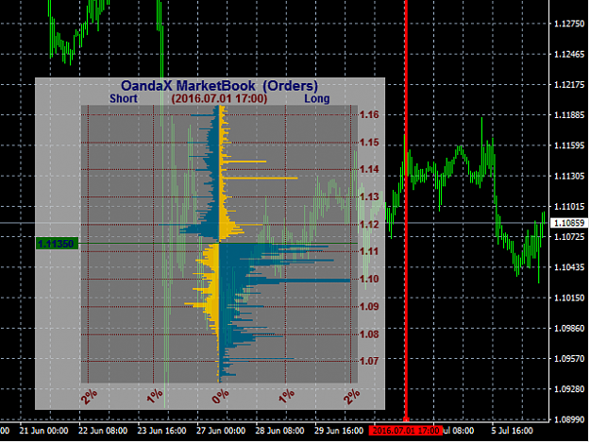This screenshot has width=590, height=443.
Task: Click the 21 Jun 00:00 time label
Action: (x=43, y=431)
